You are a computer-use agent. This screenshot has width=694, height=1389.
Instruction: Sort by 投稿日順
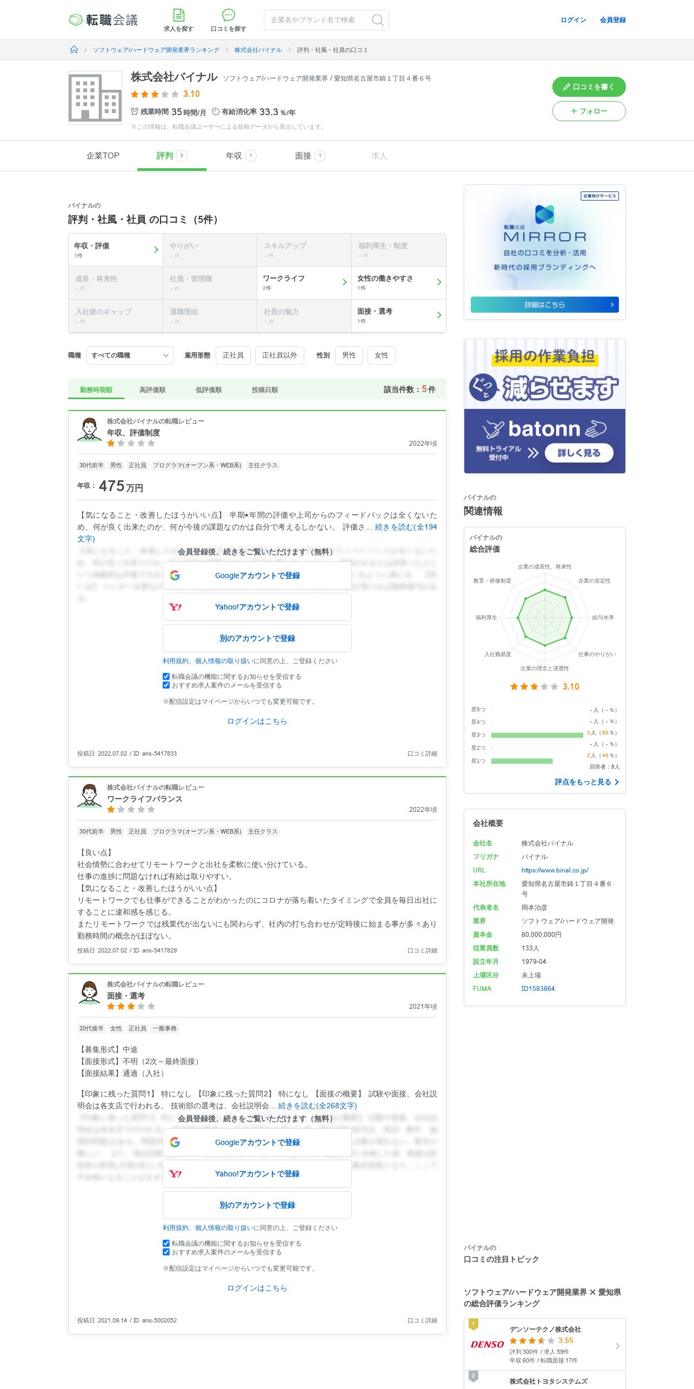pyautogui.click(x=265, y=389)
